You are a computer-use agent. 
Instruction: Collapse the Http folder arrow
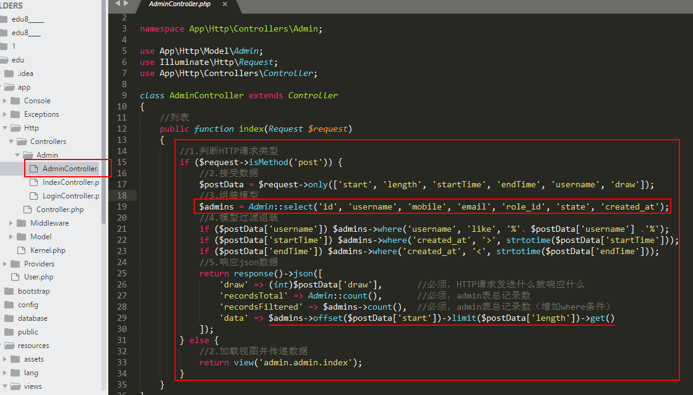pos(5,128)
